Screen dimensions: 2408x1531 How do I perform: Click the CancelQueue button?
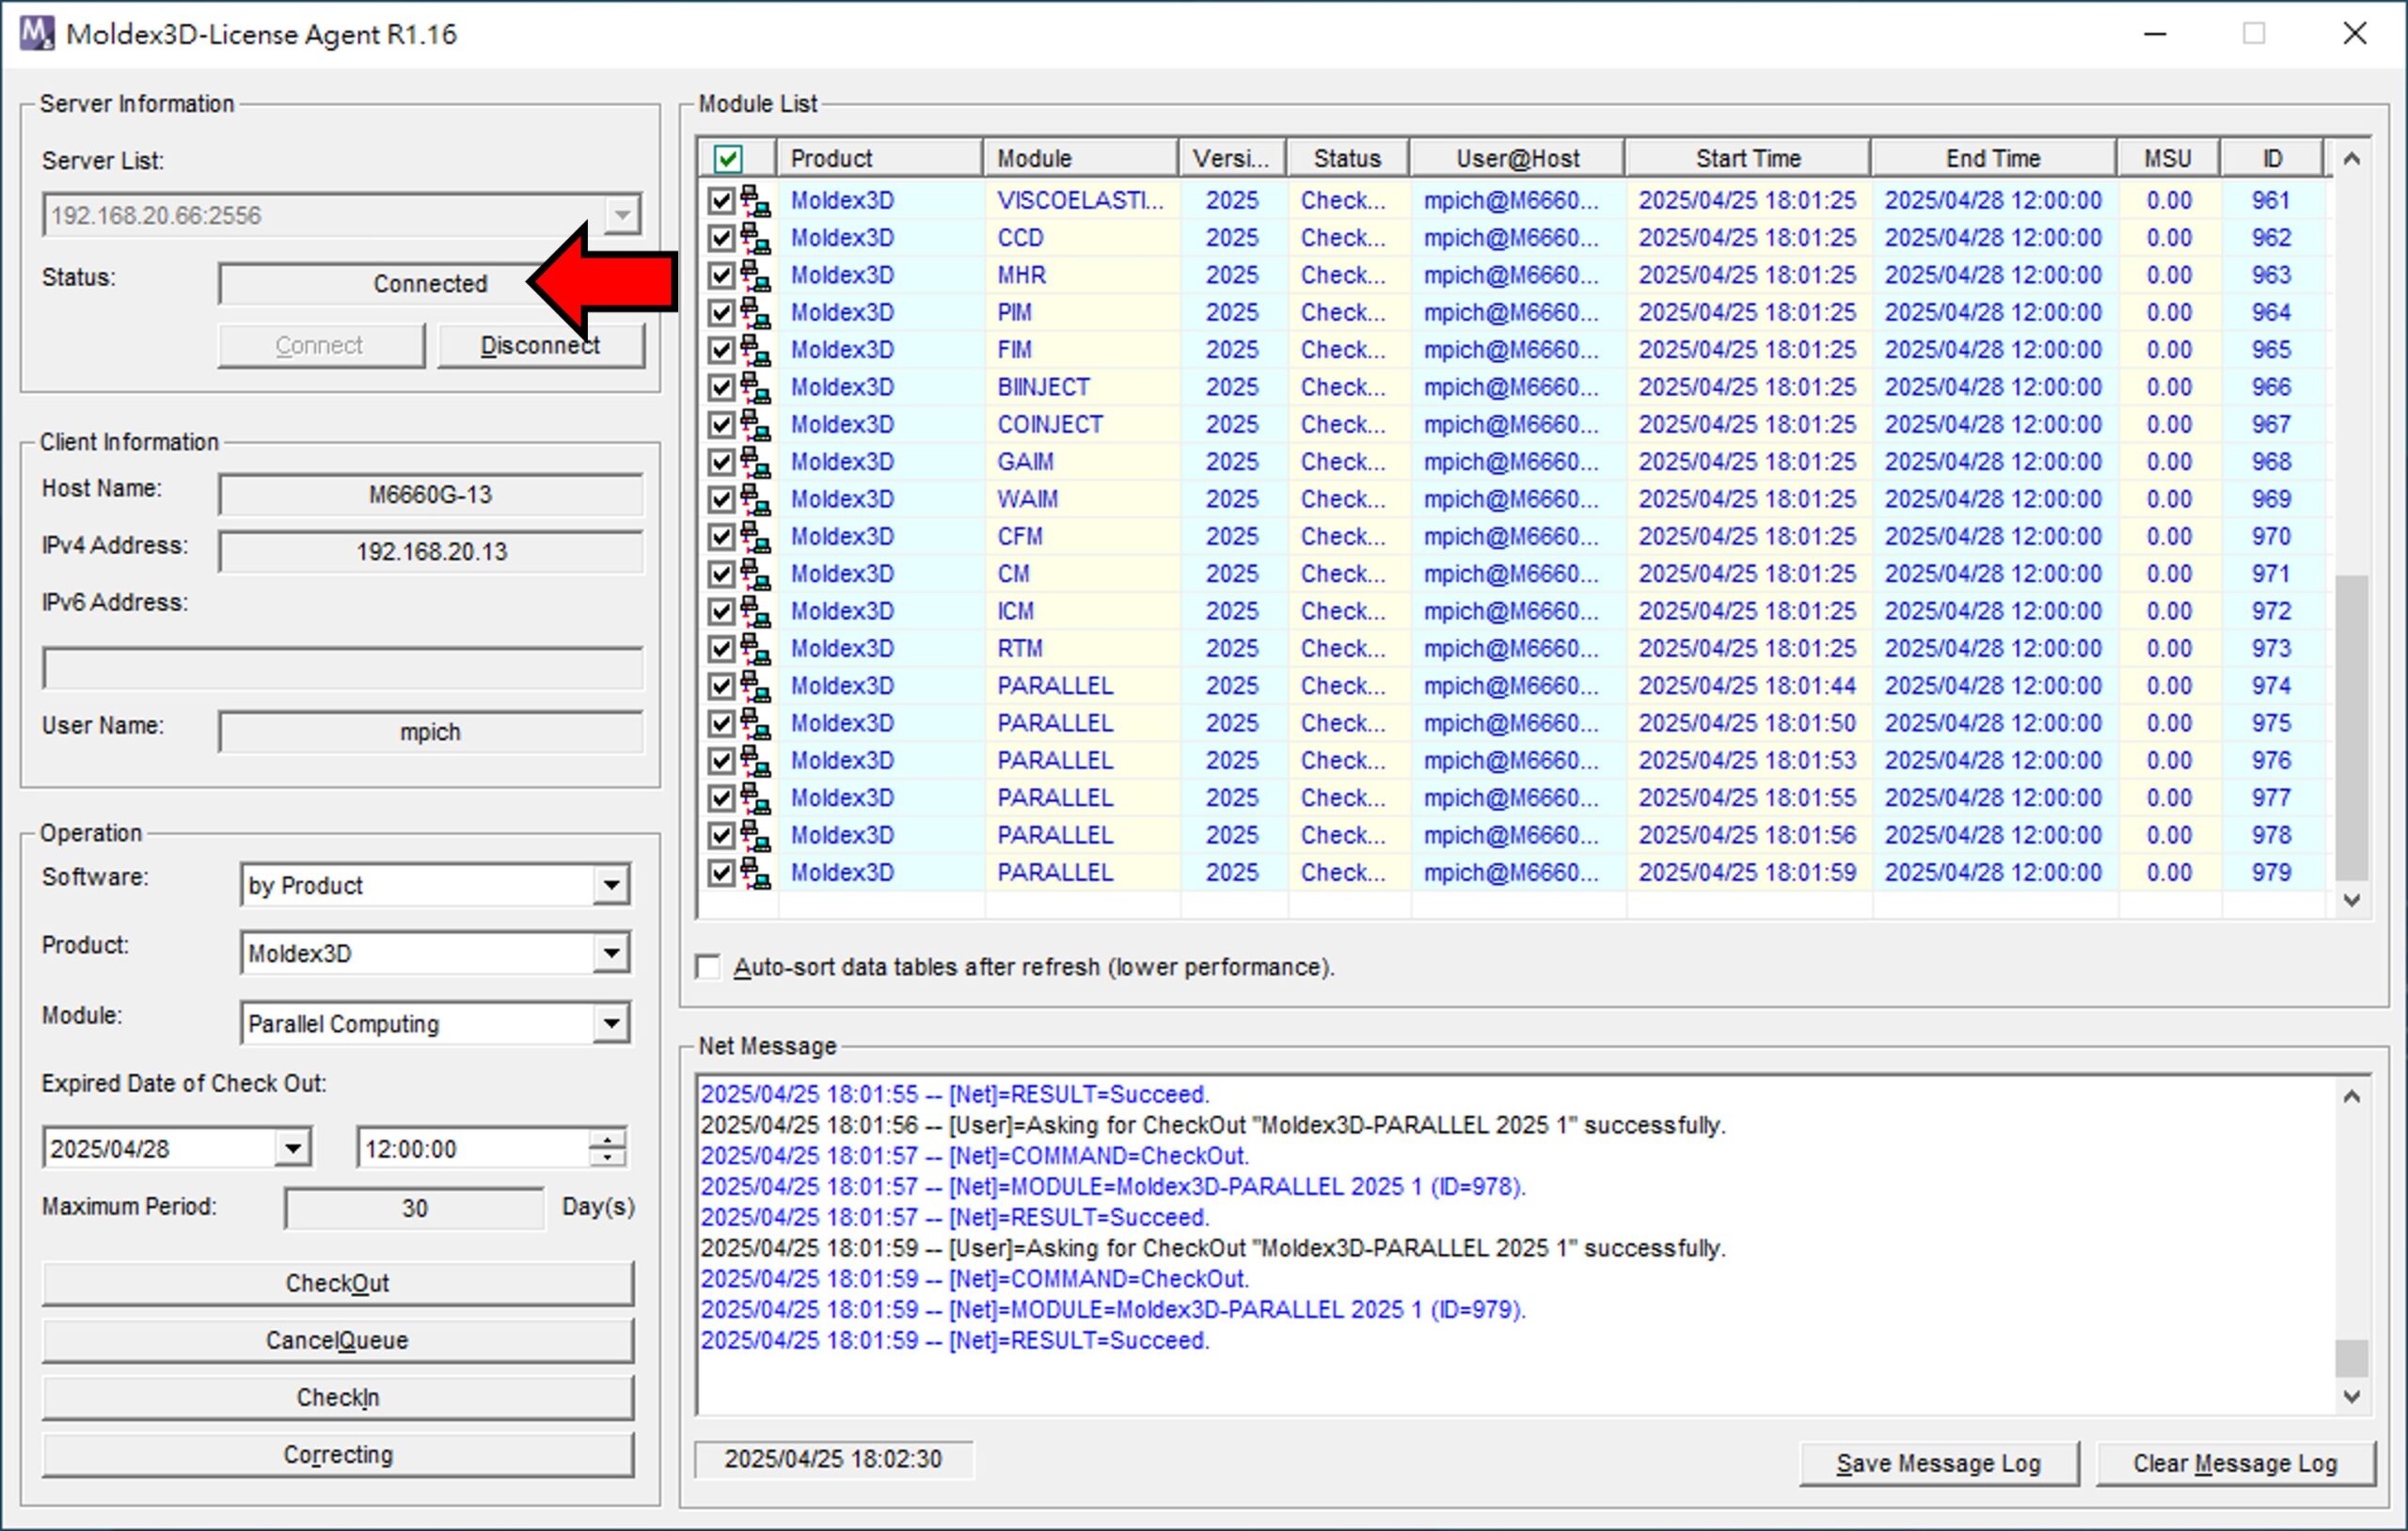point(338,1340)
